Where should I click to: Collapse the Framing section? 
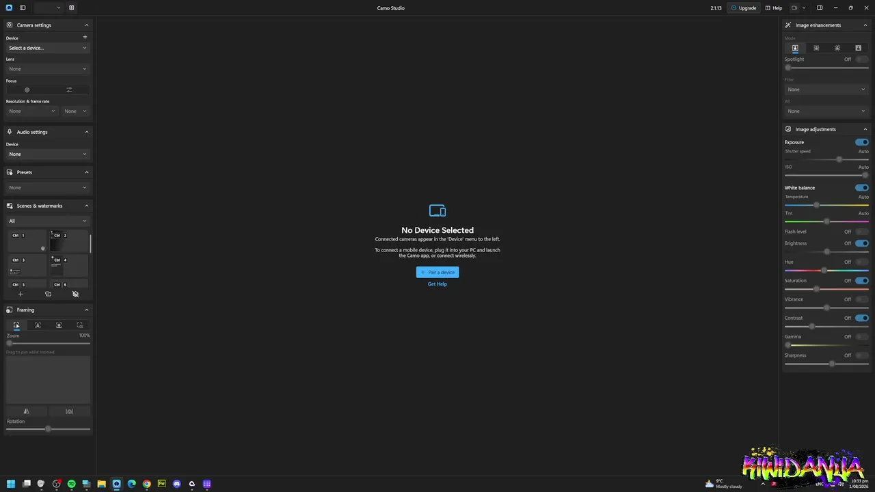(x=86, y=310)
